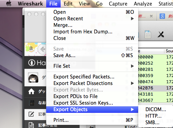Choose DICOM... from Export Objects submenu
Viewport: 173px width, 128px height.
[156, 109]
